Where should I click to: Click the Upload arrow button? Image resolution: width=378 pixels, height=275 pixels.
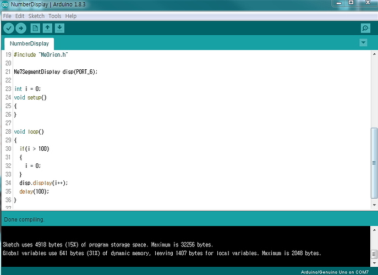[21, 28]
